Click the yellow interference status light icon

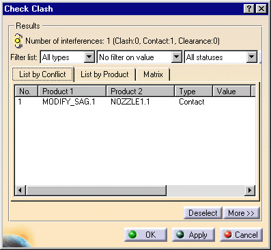18,41
